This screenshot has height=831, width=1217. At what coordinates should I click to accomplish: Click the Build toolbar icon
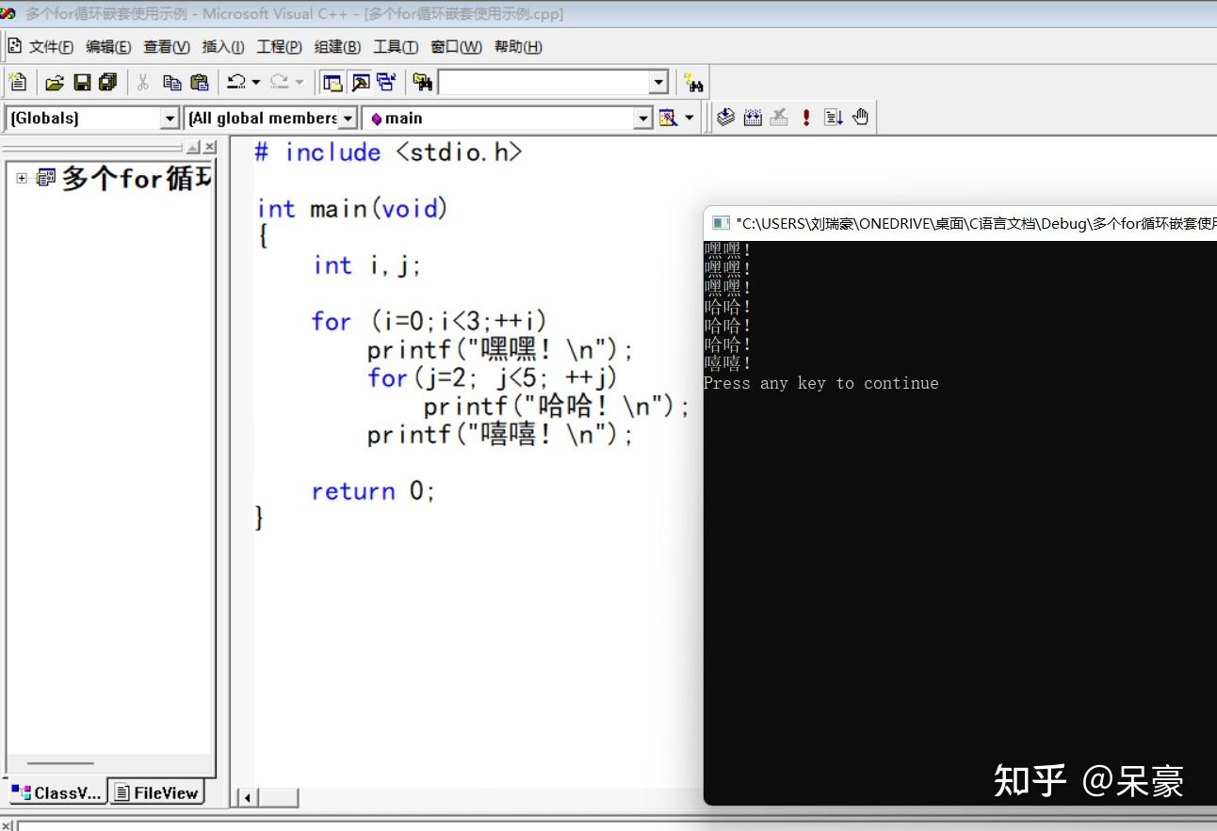pyautogui.click(x=753, y=118)
